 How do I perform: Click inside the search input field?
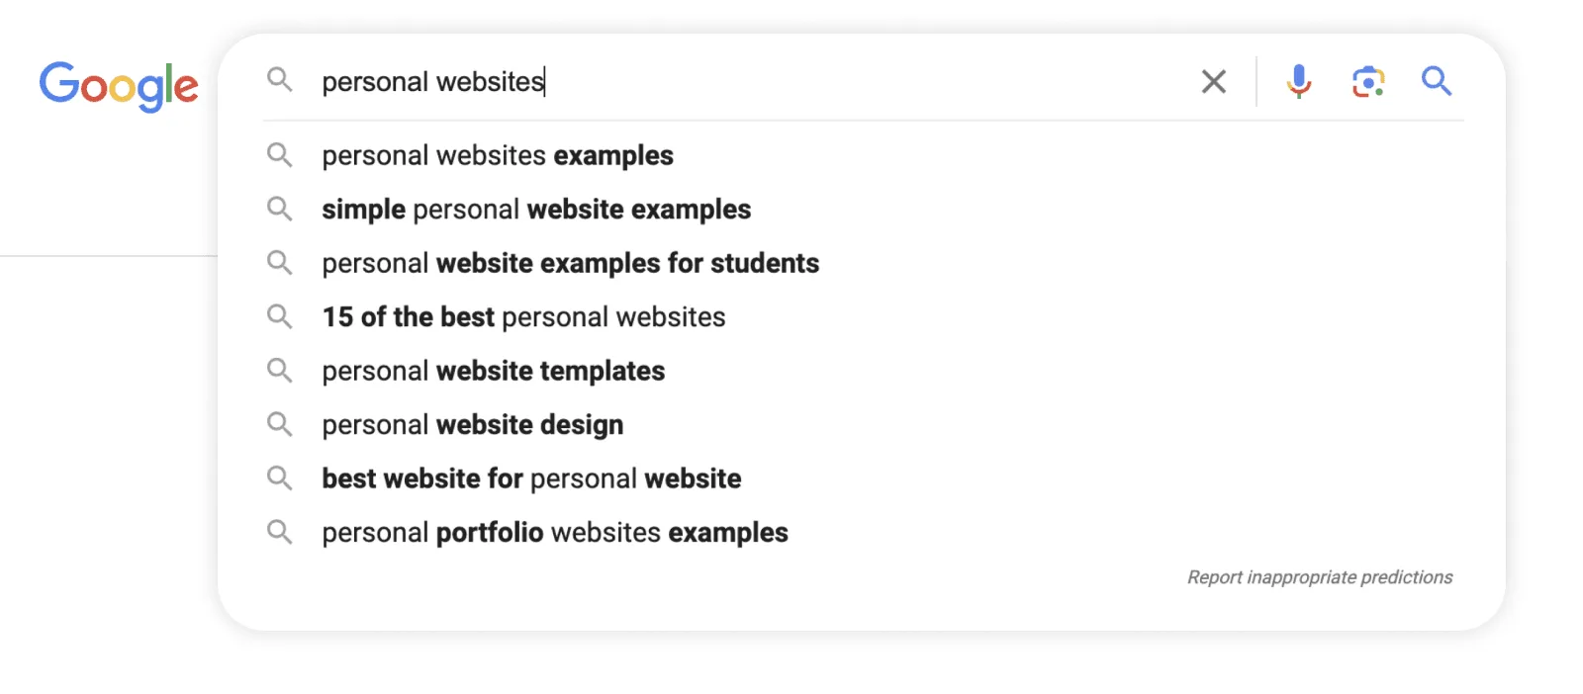click(693, 81)
